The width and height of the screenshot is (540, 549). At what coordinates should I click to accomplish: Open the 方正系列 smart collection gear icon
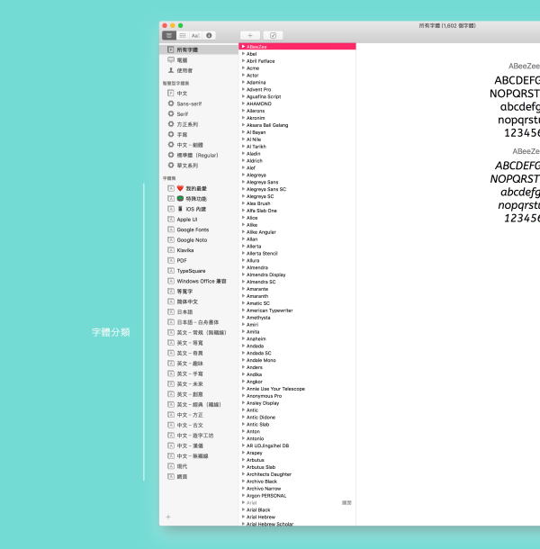[x=171, y=124]
